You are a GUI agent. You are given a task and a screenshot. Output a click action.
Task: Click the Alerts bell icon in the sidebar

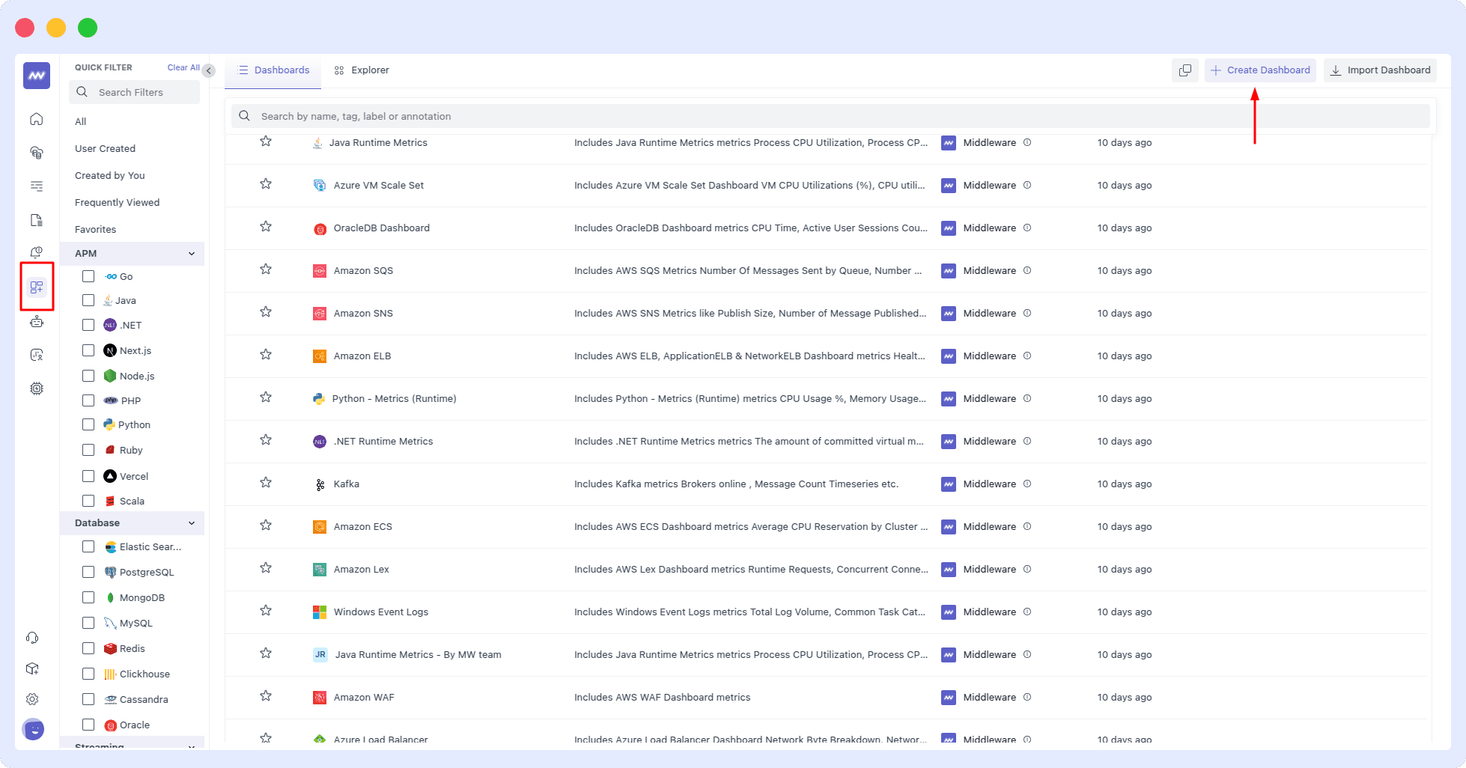tap(36, 252)
